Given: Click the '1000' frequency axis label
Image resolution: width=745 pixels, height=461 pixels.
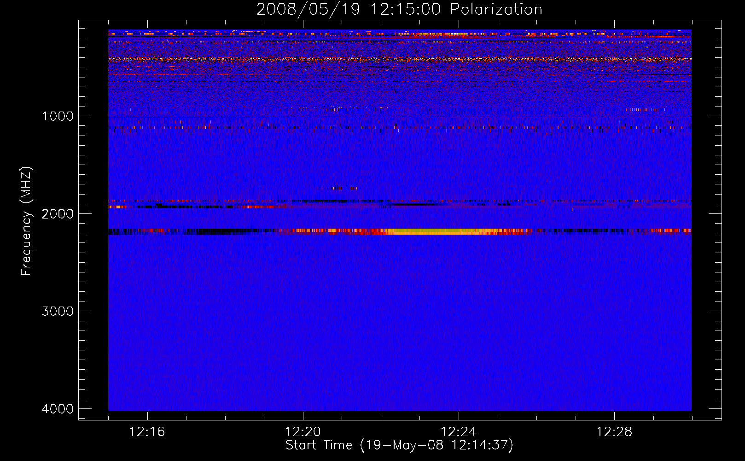Looking at the screenshot, I should pos(58,116).
